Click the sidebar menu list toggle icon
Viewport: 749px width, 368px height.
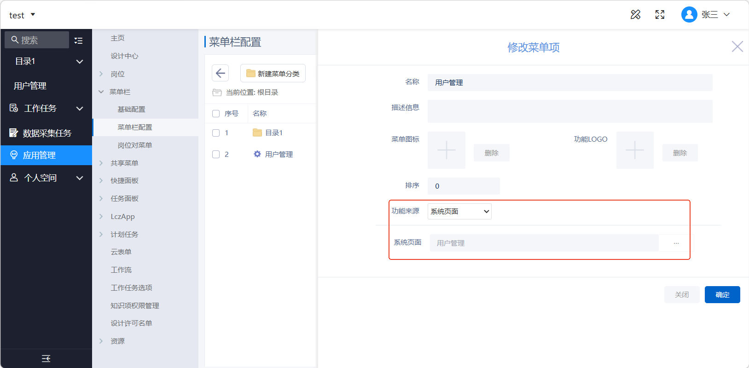click(79, 40)
